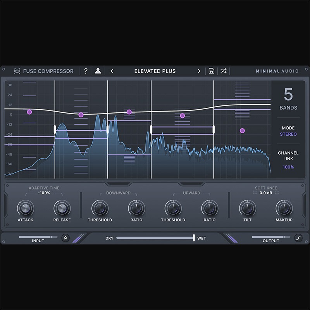Go to next preset with right arrow

coord(199,71)
